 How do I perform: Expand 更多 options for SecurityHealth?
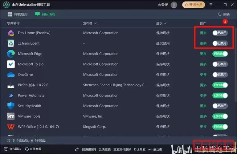[x=203, y=106]
